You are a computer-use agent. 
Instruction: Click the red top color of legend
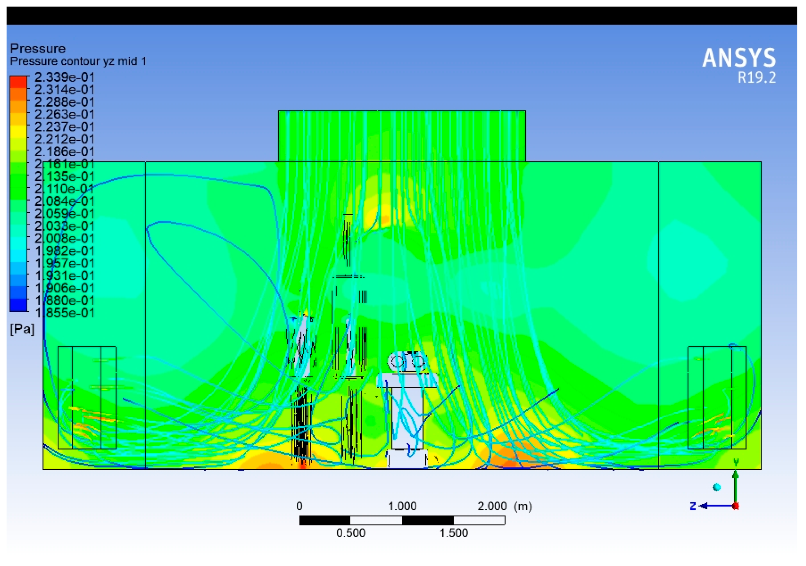pos(18,82)
